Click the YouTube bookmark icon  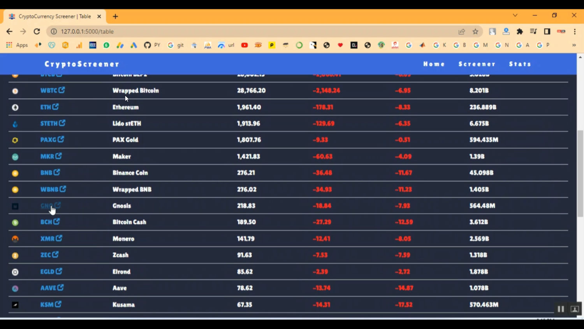click(x=245, y=45)
